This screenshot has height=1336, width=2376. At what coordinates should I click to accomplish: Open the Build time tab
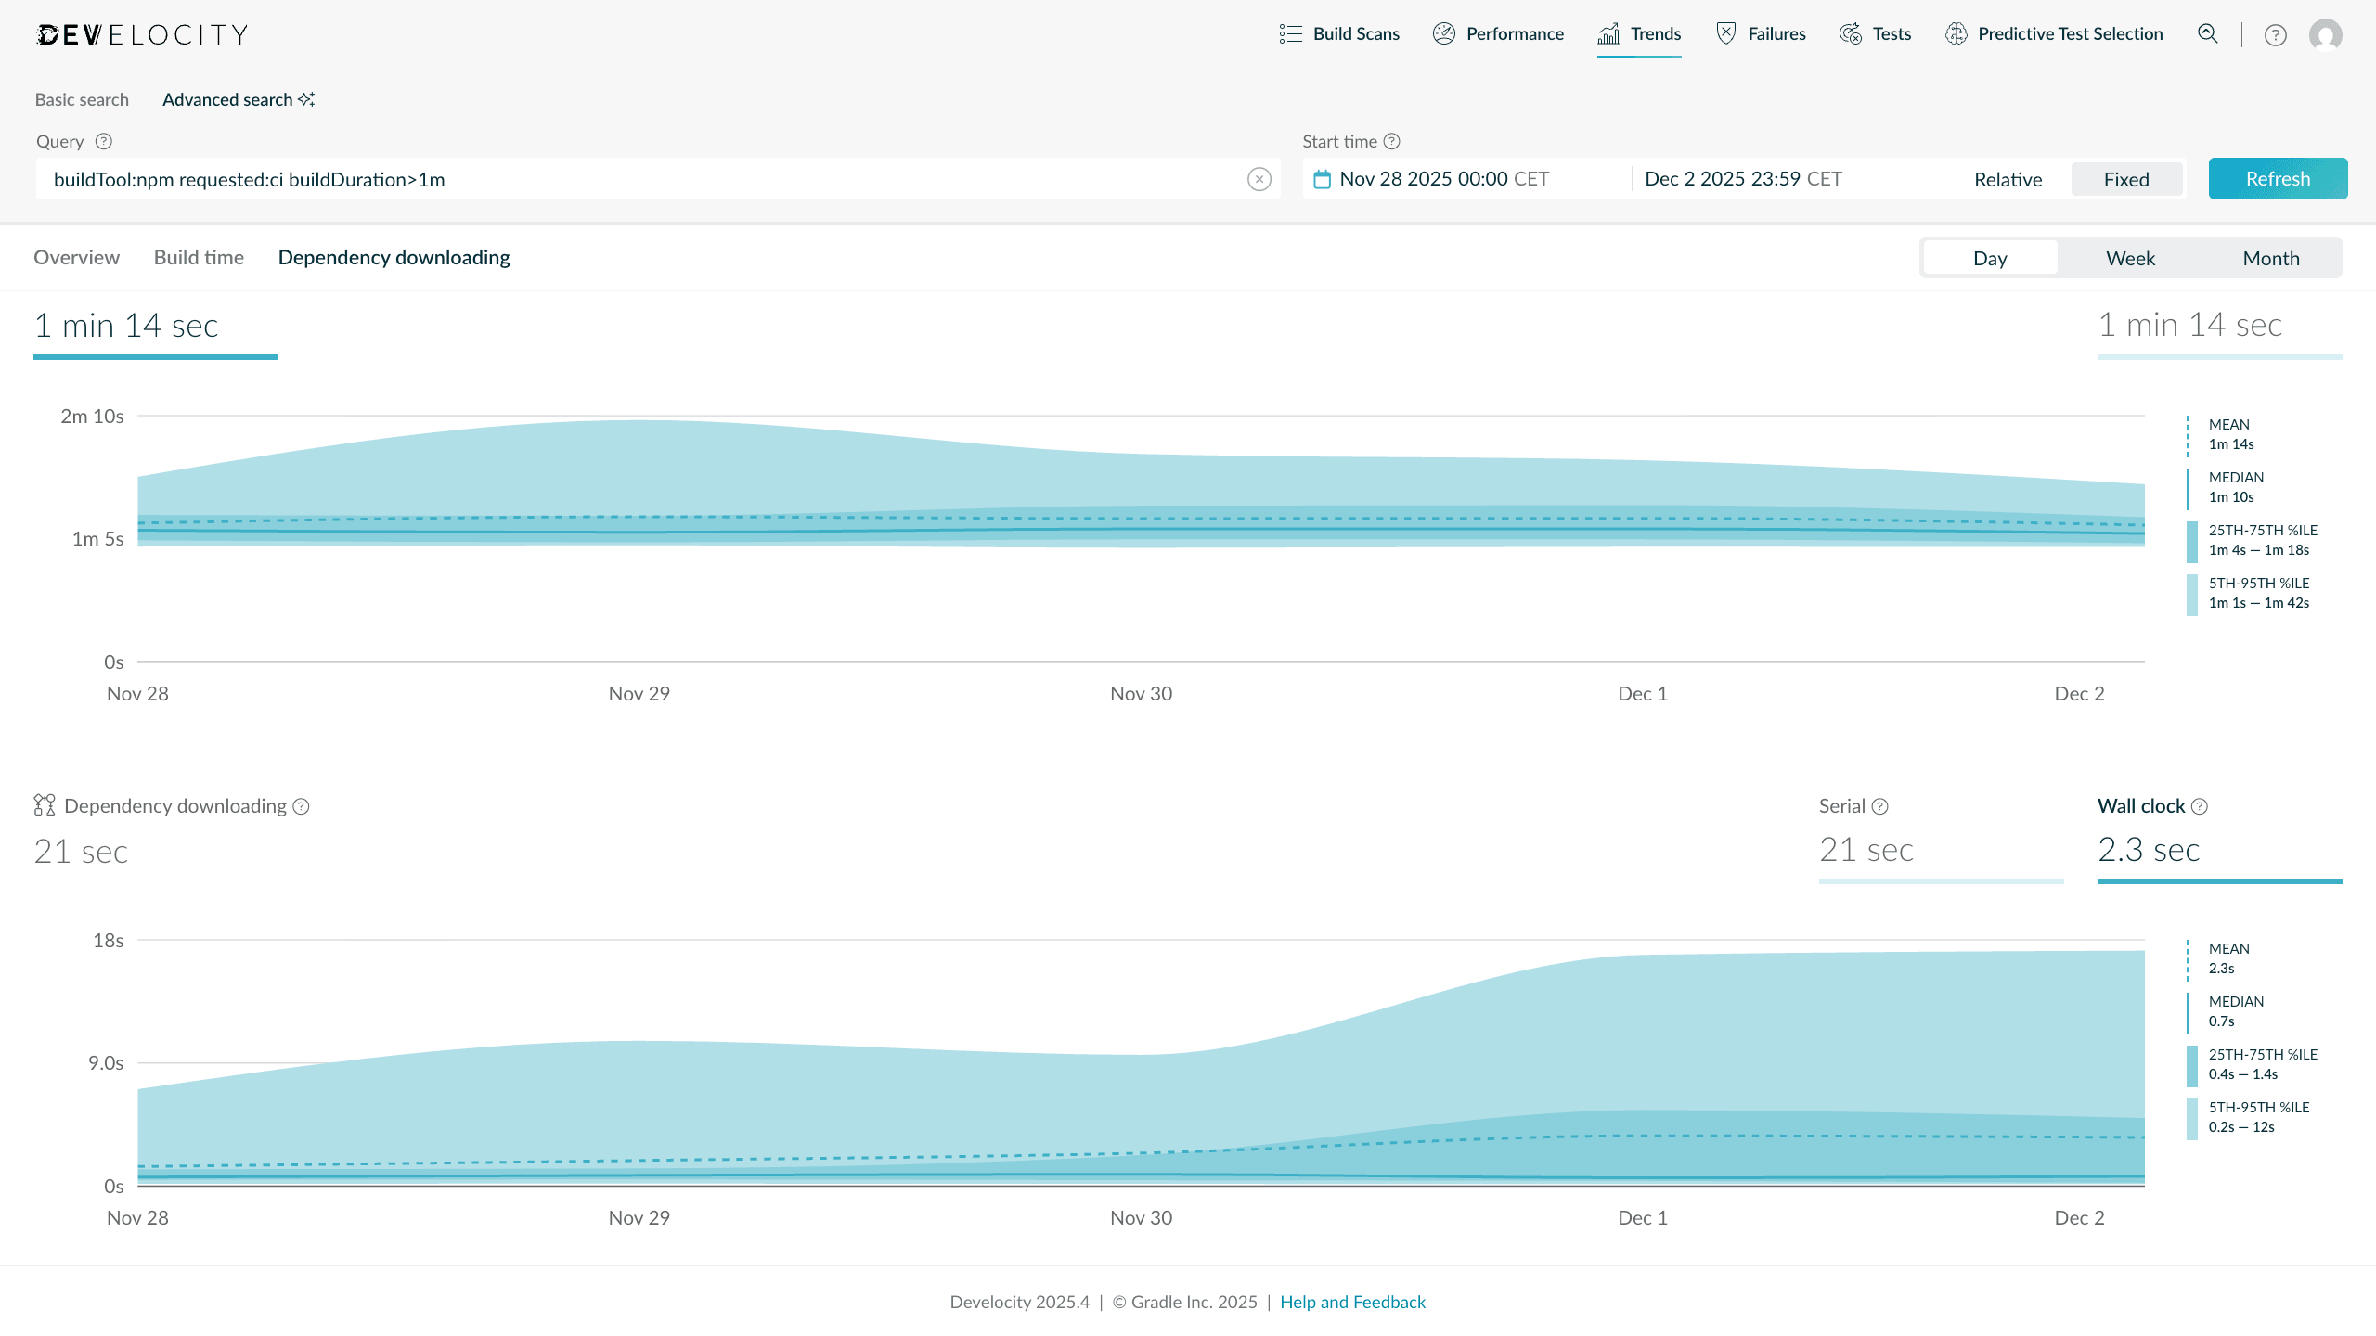click(199, 257)
